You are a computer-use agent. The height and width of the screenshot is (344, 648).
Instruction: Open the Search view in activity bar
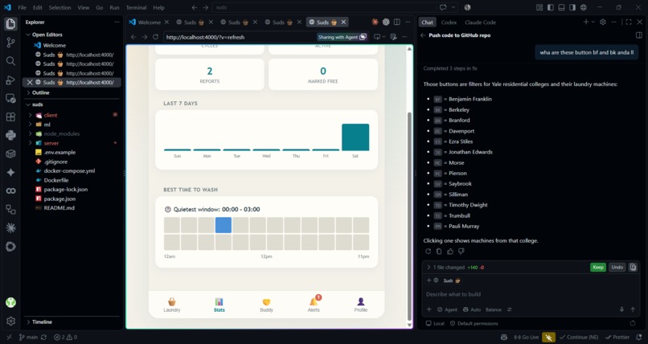[x=10, y=61]
